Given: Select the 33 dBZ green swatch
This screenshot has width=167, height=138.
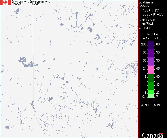Looking at the screenshot, I should (151, 86).
